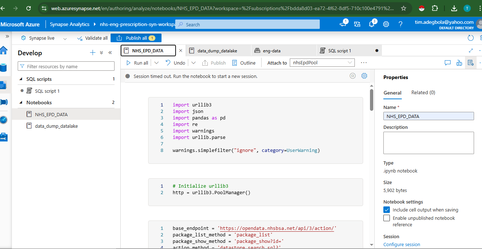This screenshot has height=249, width=482.
Task: Open session settings gear icon
Action: (364, 76)
